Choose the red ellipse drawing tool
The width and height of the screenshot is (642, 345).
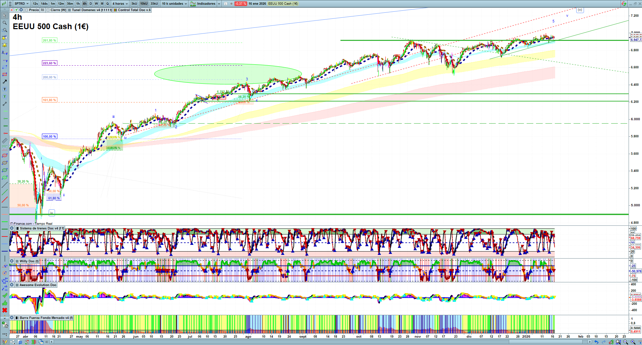5,155
